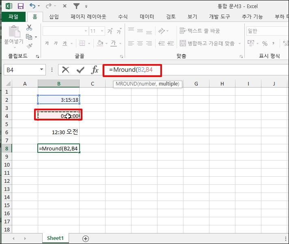This screenshot has height=244, width=289.
Task: Undo the last action
Action: click(32, 6)
